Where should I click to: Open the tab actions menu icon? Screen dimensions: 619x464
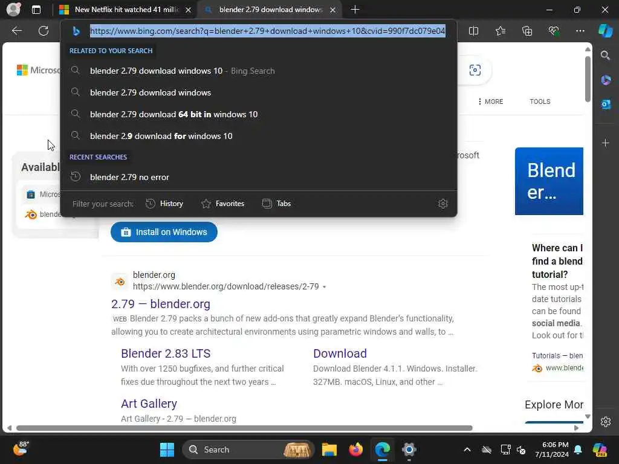click(x=36, y=10)
